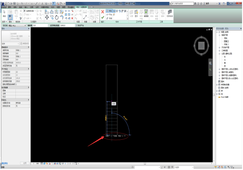Select the Run (梯段) component option
This screenshot has width=243, height=170.
point(110,11)
